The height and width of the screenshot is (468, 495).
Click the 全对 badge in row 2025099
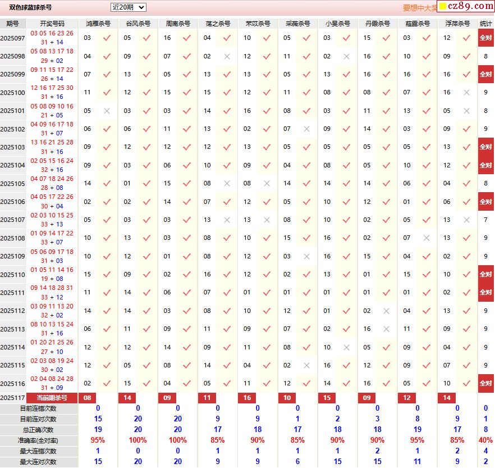click(486, 74)
